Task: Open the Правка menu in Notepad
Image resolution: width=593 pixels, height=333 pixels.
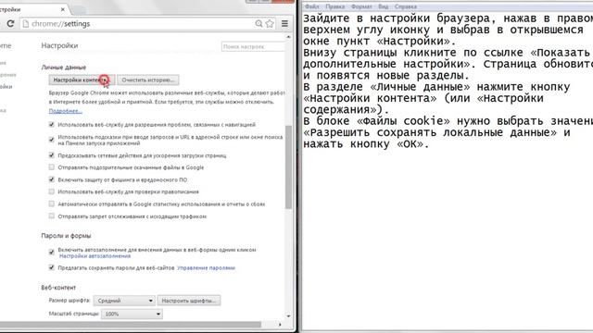Action: (x=335, y=6)
